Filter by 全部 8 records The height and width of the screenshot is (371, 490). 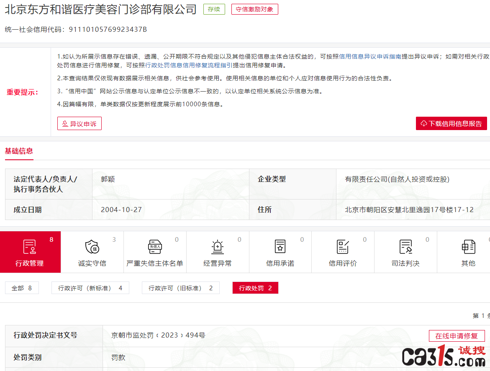(22, 288)
